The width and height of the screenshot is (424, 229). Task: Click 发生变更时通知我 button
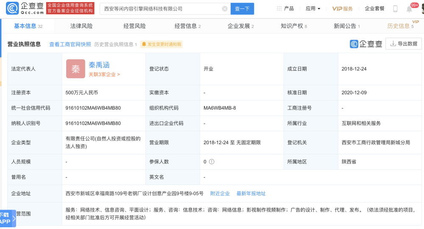pos(162,44)
